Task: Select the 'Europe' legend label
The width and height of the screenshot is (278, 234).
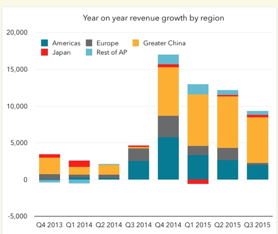Action: pos(108,43)
